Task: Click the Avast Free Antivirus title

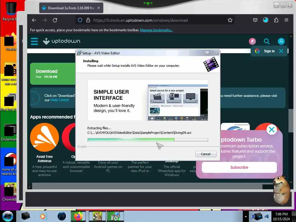Action: point(45,159)
